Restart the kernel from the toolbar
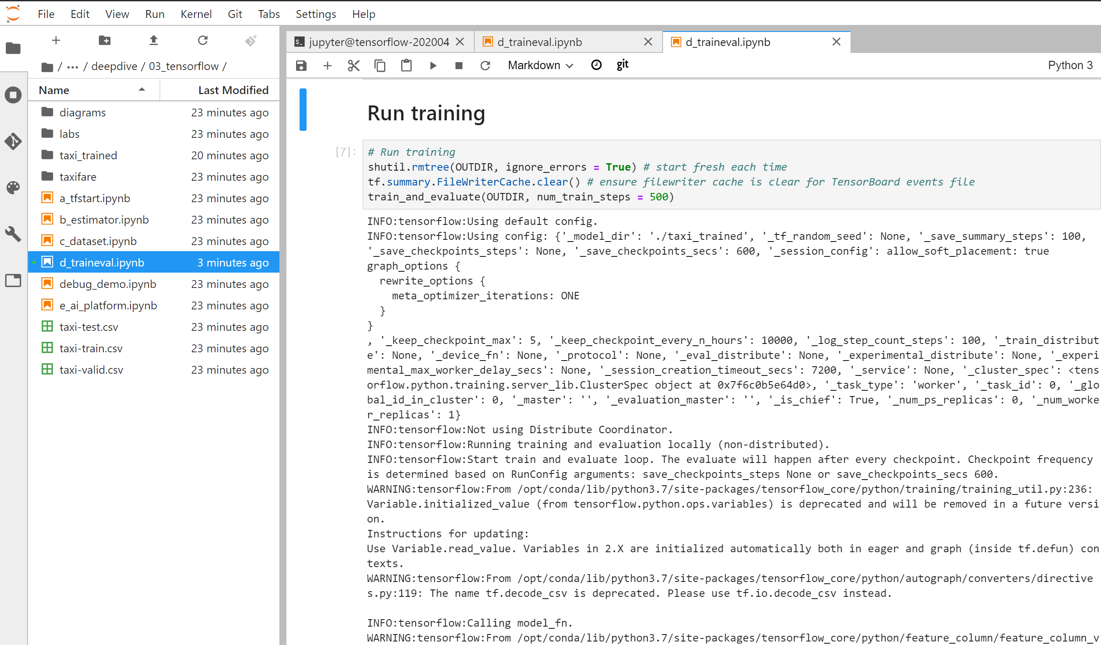The width and height of the screenshot is (1101, 645). tap(485, 66)
